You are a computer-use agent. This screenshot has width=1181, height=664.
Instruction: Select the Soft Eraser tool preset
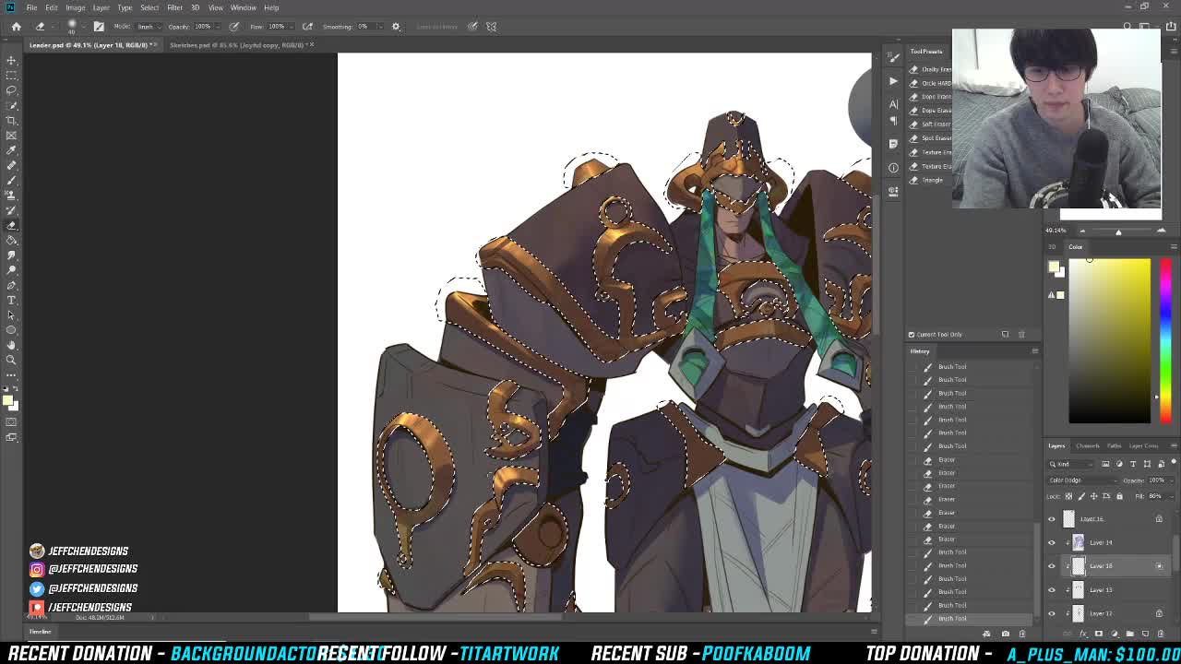click(x=932, y=124)
